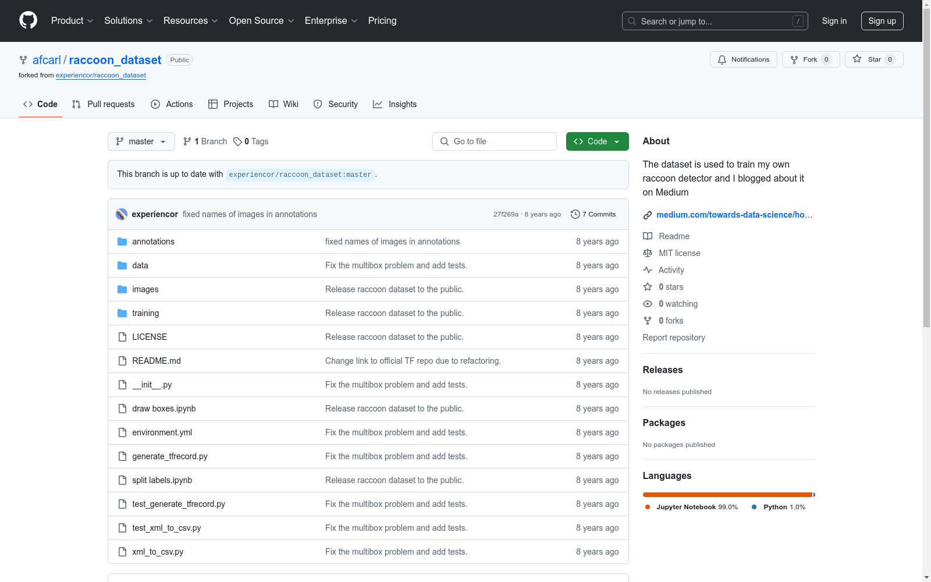Click the search magnifier icon in header
Screen dimensions: 931x582
632,21
